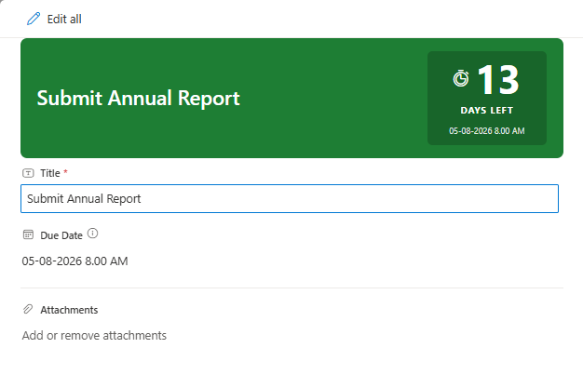Image resolution: width=583 pixels, height=388 pixels.
Task: Click the Due Date calendar icon
Action: pos(28,234)
